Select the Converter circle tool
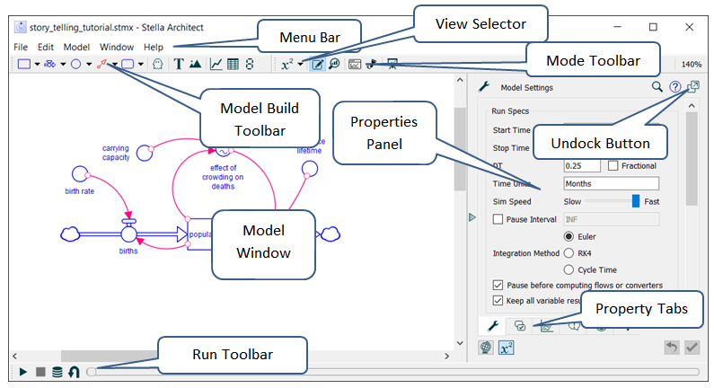The width and height of the screenshot is (714, 388). click(76, 64)
